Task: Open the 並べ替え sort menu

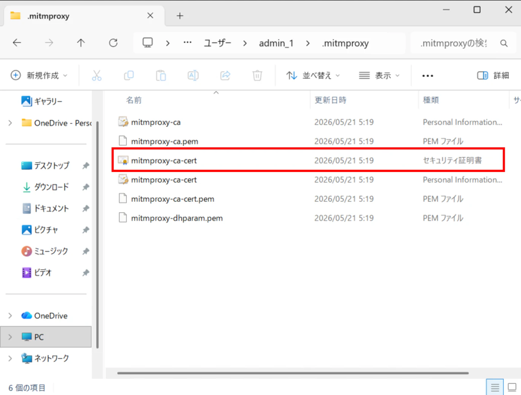Action: tap(313, 75)
